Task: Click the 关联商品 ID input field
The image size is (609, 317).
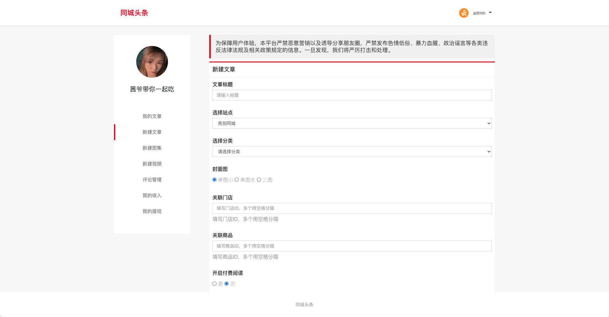Action: click(352, 246)
